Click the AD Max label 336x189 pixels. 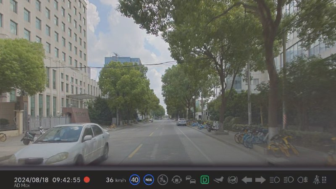pyautogui.click(x=22, y=186)
